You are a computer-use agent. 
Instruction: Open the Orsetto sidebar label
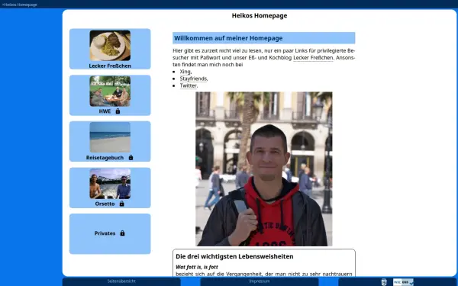(x=105, y=204)
